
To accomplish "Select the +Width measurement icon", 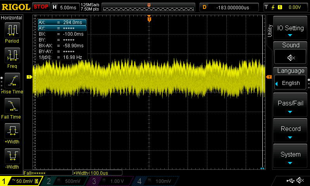I will pyautogui.click(x=12, y=131).
